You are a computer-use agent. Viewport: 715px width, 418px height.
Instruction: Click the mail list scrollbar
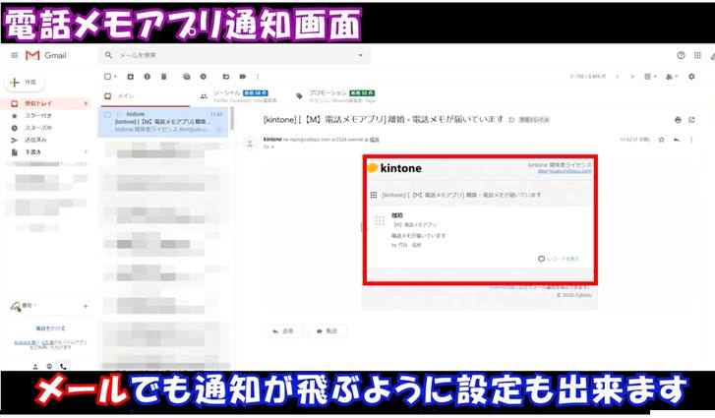click(x=232, y=118)
